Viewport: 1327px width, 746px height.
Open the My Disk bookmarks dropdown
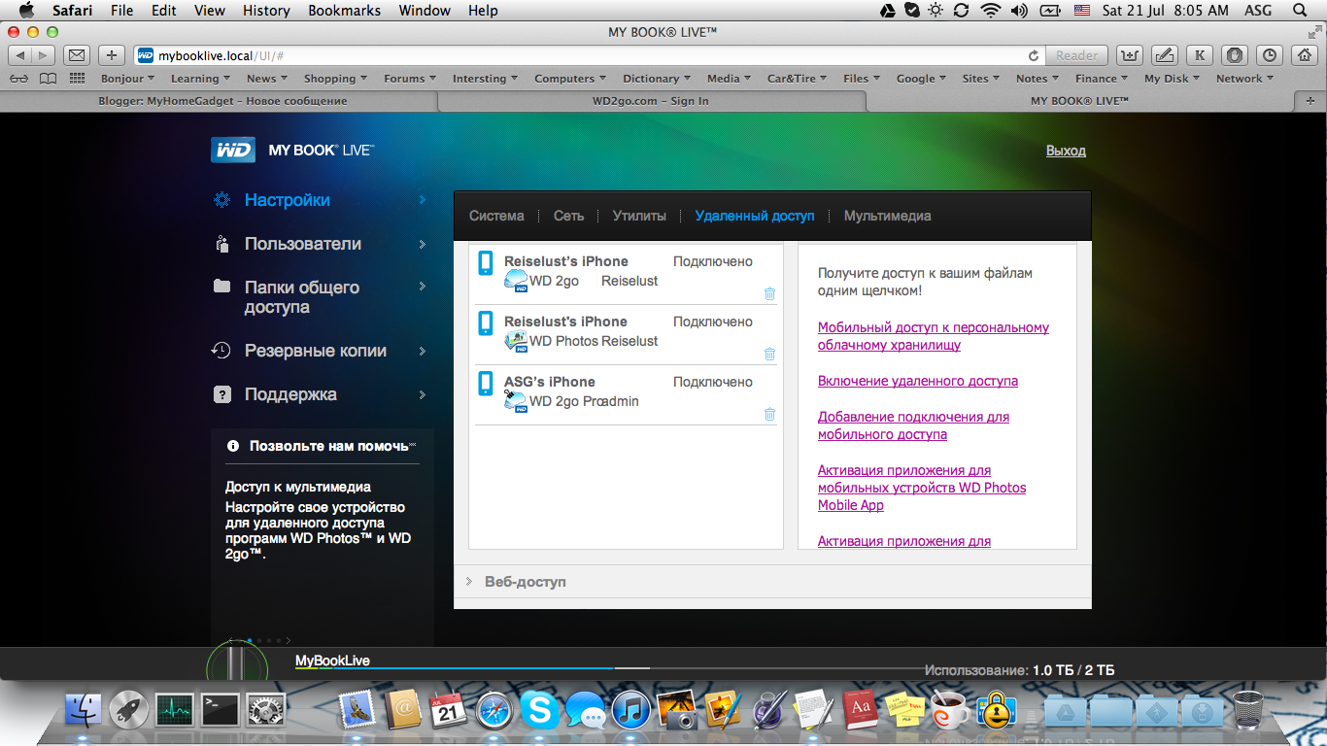[1172, 79]
